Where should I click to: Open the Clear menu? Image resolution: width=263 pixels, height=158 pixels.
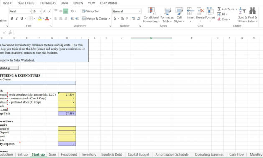[x=224, y=20]
